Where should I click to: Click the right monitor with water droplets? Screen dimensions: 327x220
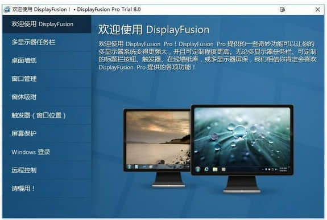242,148
